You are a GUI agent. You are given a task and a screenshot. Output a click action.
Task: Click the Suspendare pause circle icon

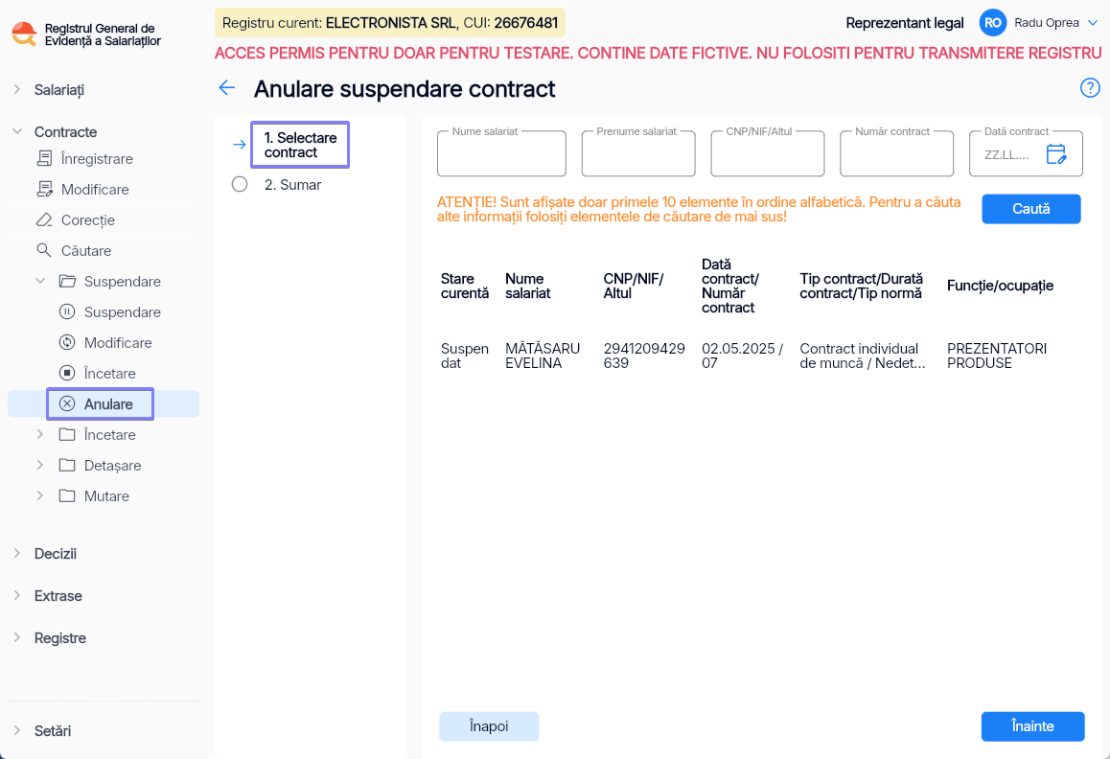[x=67, y=311]
